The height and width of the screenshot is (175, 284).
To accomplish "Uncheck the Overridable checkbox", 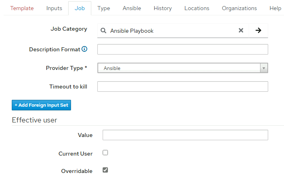I will tap(105, 170).
